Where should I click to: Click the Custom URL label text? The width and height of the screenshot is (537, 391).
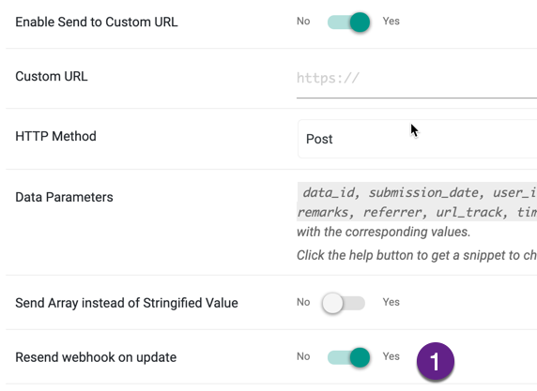[52, 76]
